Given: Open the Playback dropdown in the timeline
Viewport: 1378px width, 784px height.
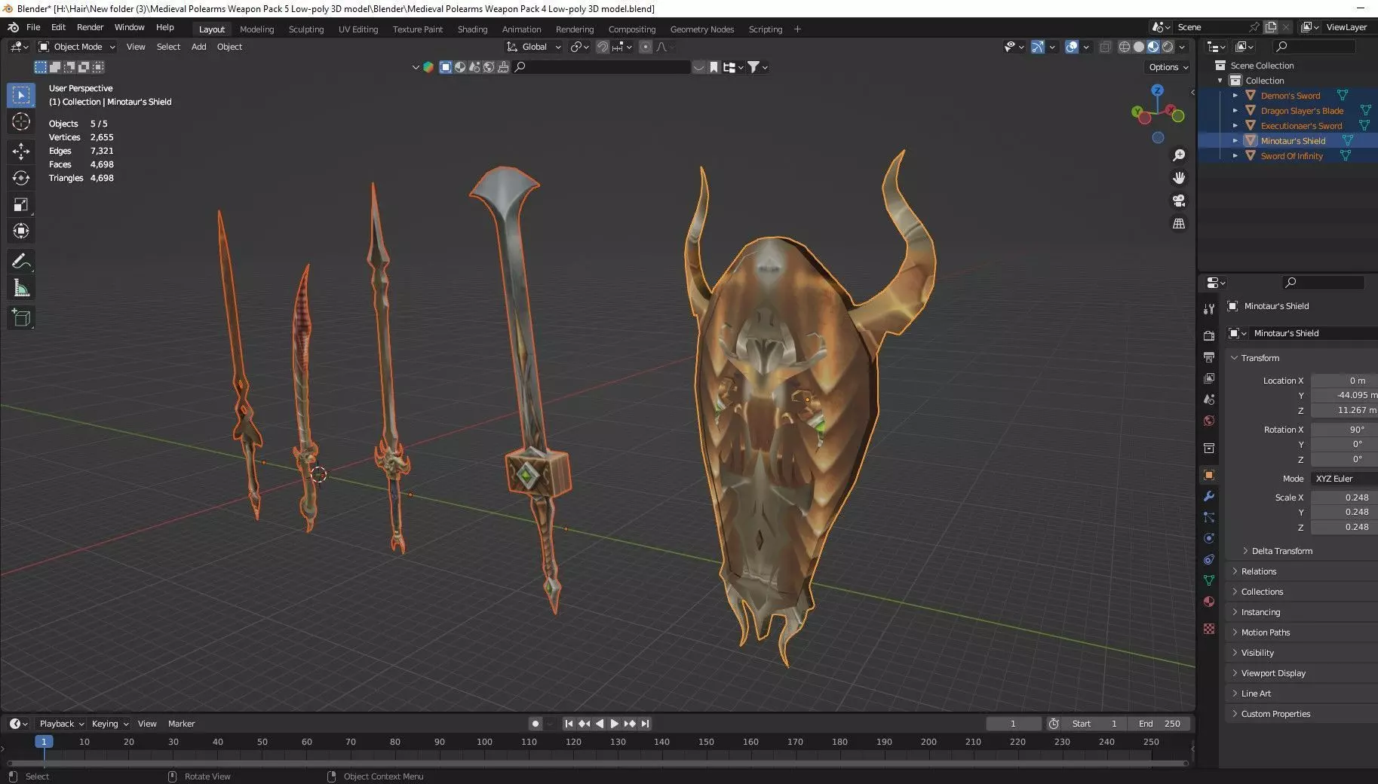Looking at the screenshot, I should [x=61, y=724].
